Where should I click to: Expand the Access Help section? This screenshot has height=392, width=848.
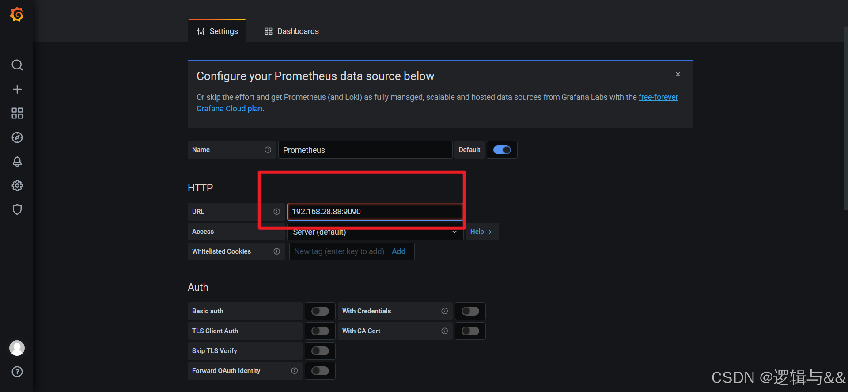tap(482, 232)
